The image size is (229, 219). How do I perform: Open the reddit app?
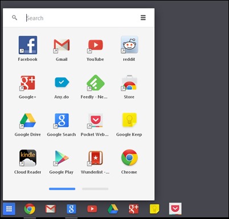tap(129, 45)
